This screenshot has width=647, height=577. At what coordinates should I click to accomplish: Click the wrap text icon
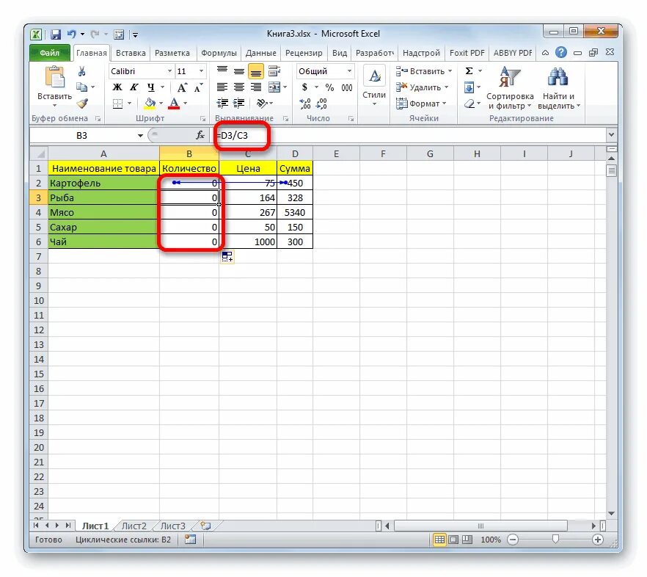(x=274, y=71)
